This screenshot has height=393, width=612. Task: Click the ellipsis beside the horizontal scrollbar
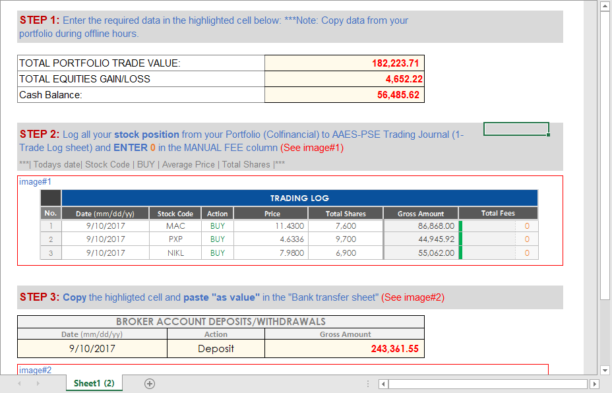tap(367, 383)
